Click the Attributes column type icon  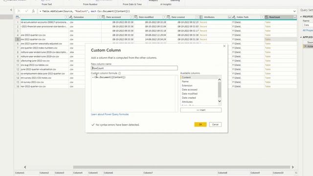click(x=201, y=17)
